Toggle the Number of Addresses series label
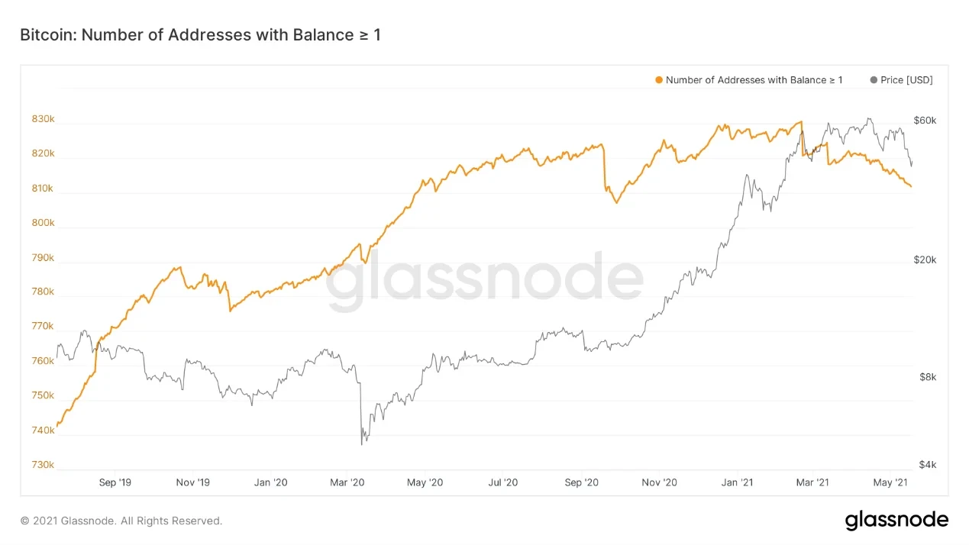The height and width of the screenshot is (545, 969). [x=754, y=80]
